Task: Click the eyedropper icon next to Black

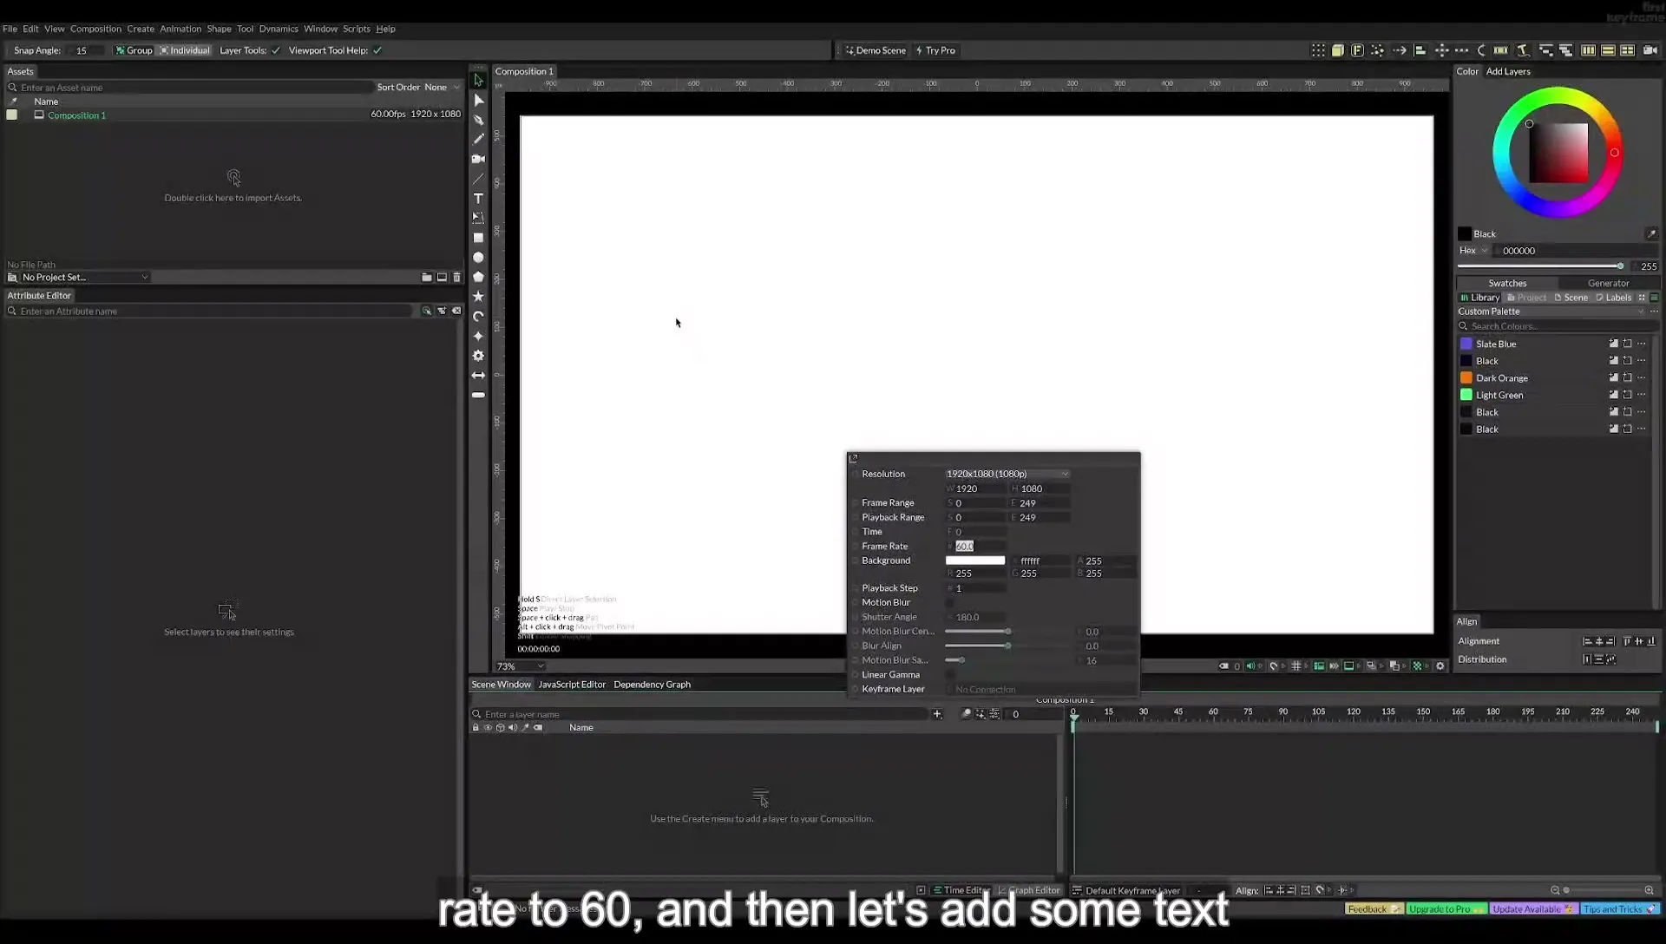Action: 1651,233
